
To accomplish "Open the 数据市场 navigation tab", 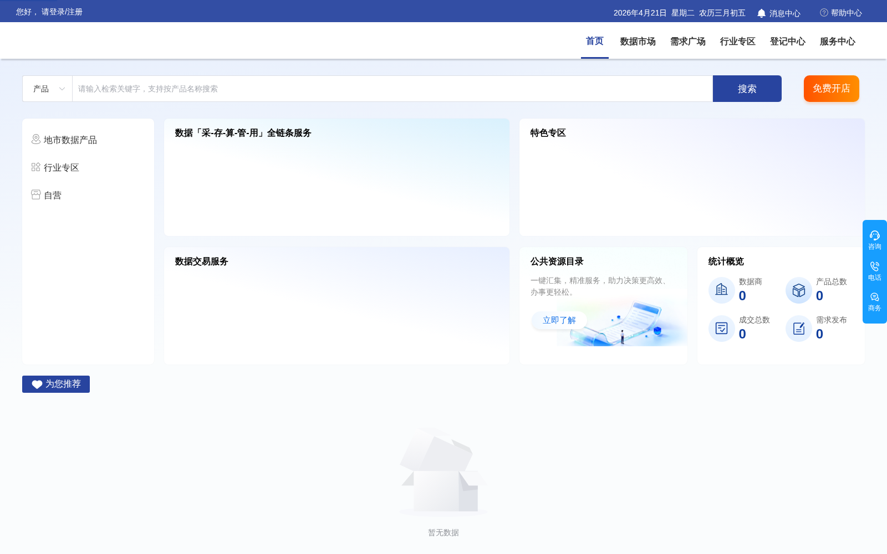I will click(638, 42).
